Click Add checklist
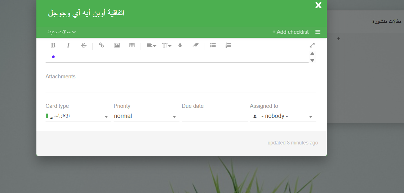The image size is (404, 193). pyautogui.click(x=290, y=32)
